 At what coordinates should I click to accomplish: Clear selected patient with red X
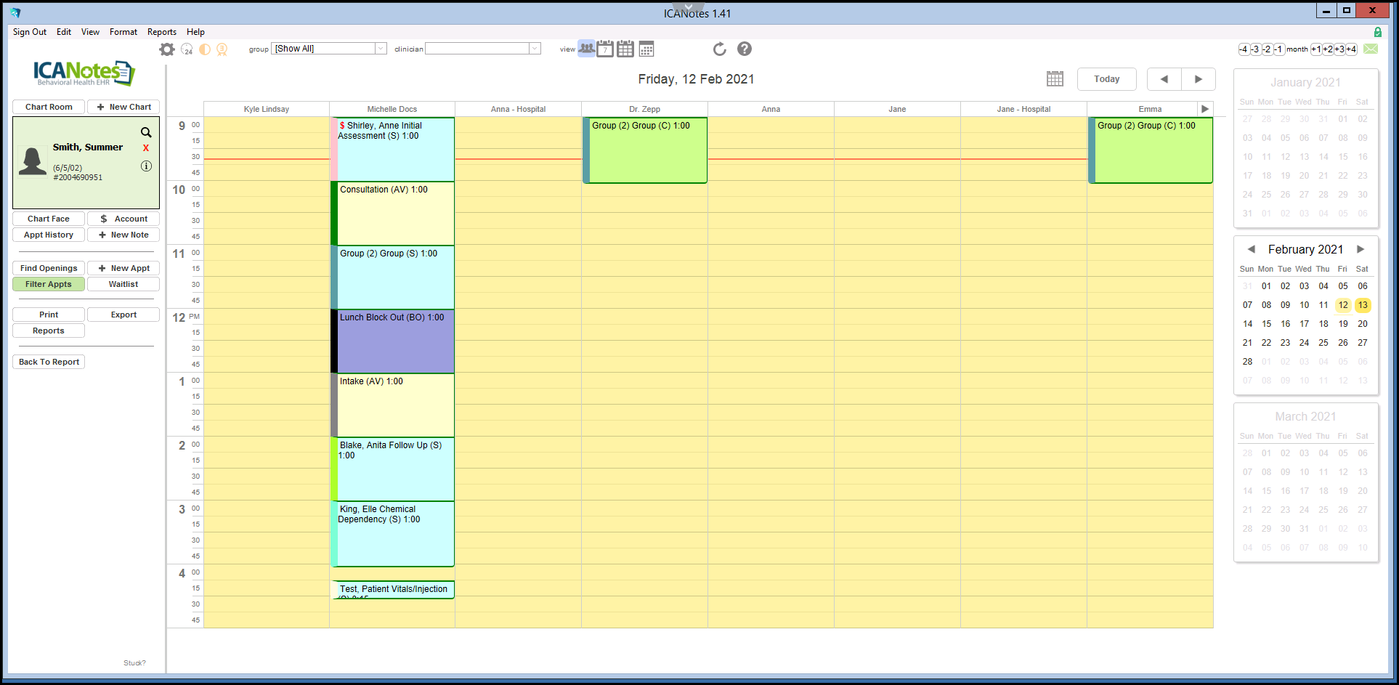tap(146, 148)
